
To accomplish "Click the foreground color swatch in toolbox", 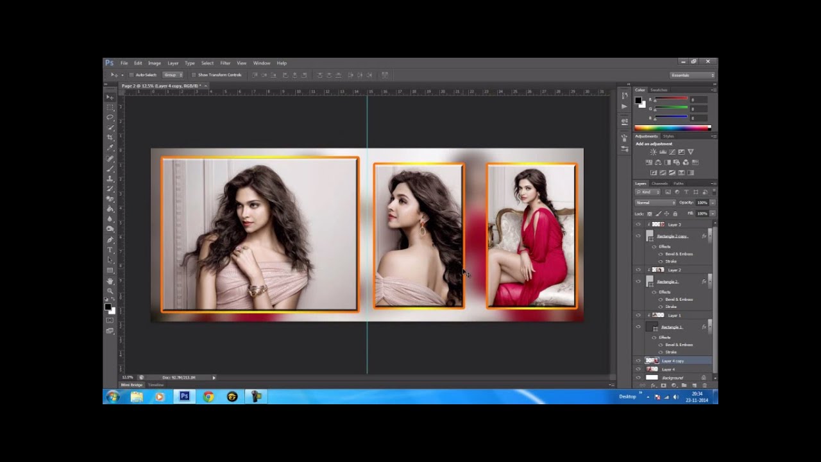I will click(108, 307).
